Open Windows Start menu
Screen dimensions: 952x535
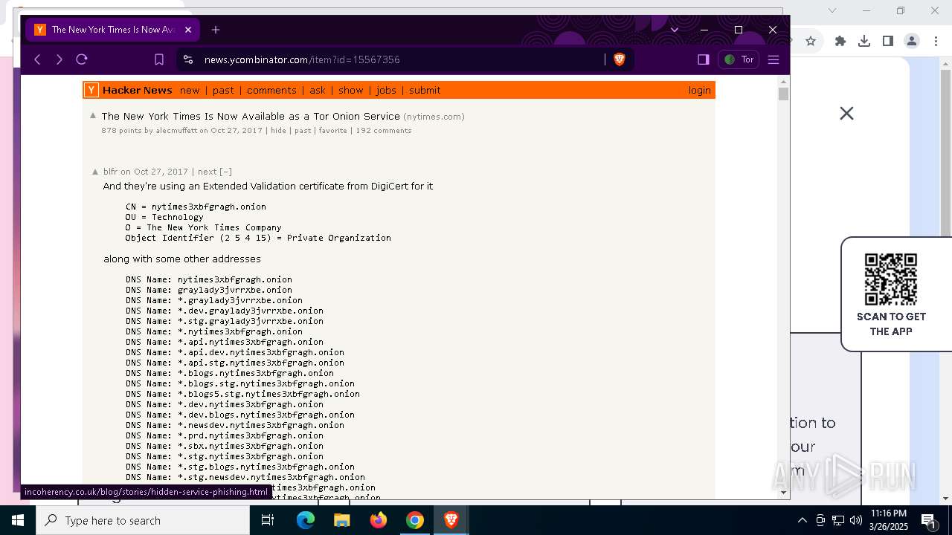tap(18, 520)
